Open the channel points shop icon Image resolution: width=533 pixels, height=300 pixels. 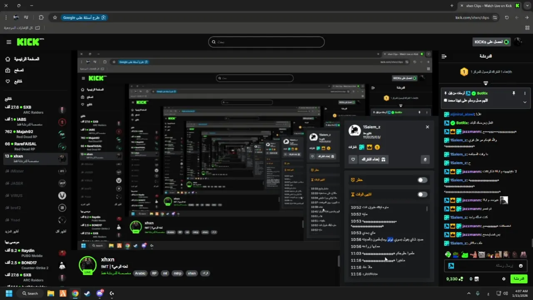point(477,279)
